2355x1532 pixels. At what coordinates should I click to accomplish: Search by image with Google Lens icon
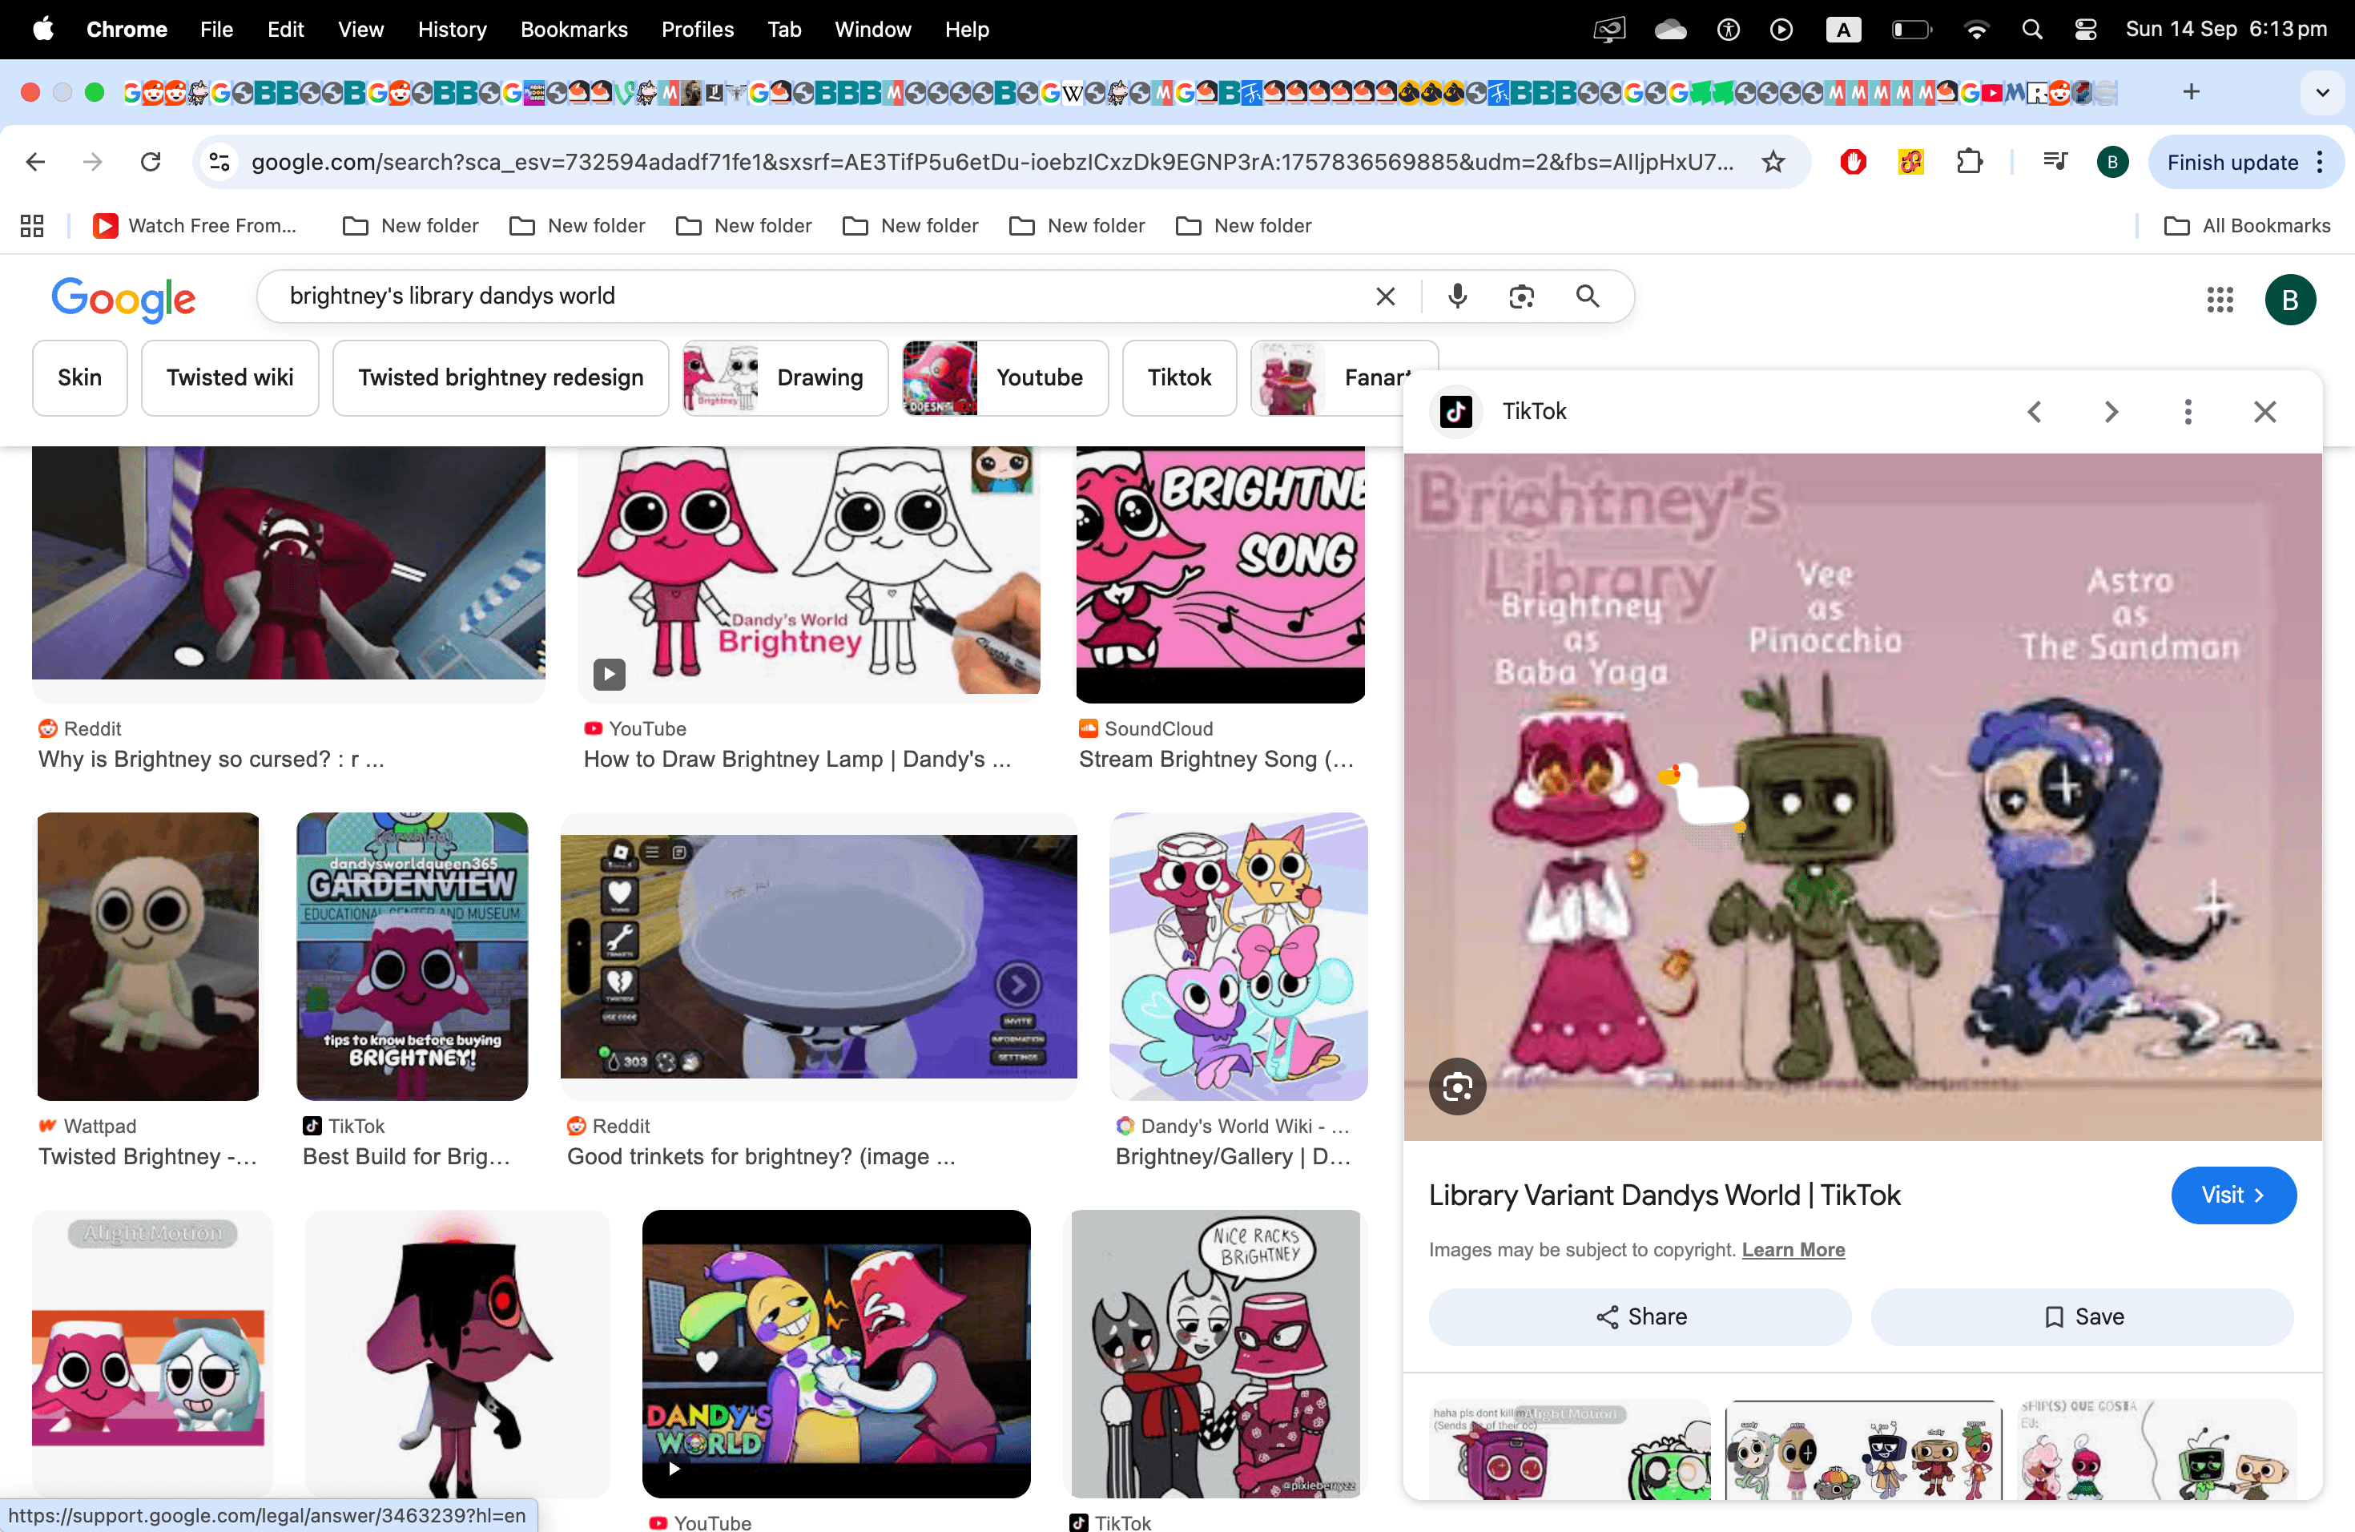click(x=1522, y=296)
